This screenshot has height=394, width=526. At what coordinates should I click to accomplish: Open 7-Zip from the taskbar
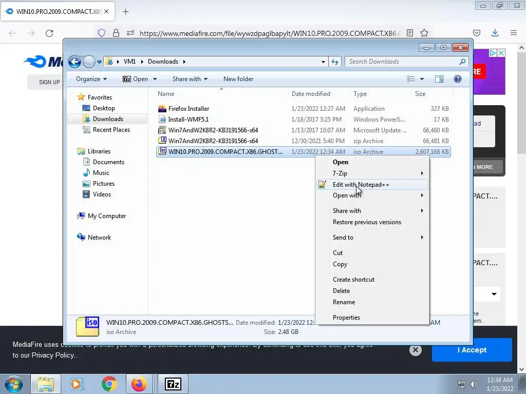(x=173, y=384)
